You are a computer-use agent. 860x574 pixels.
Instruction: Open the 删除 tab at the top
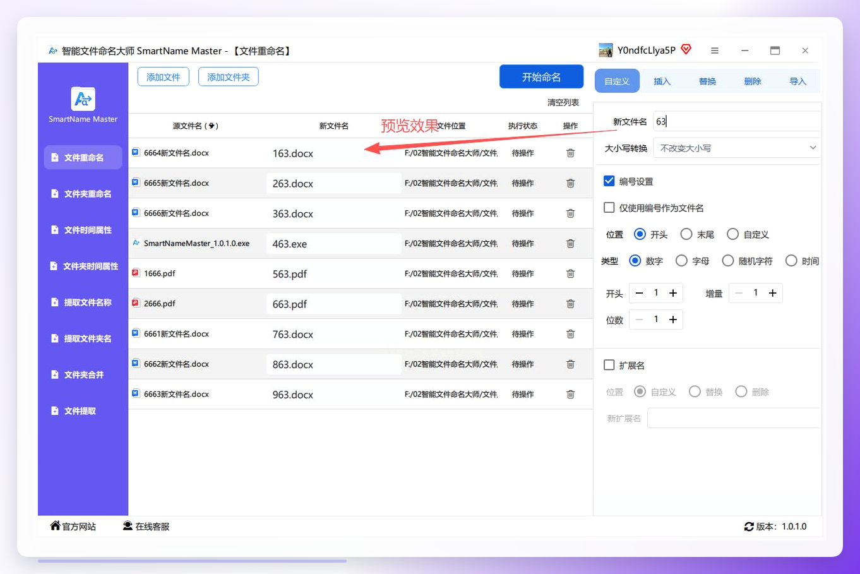753,81
